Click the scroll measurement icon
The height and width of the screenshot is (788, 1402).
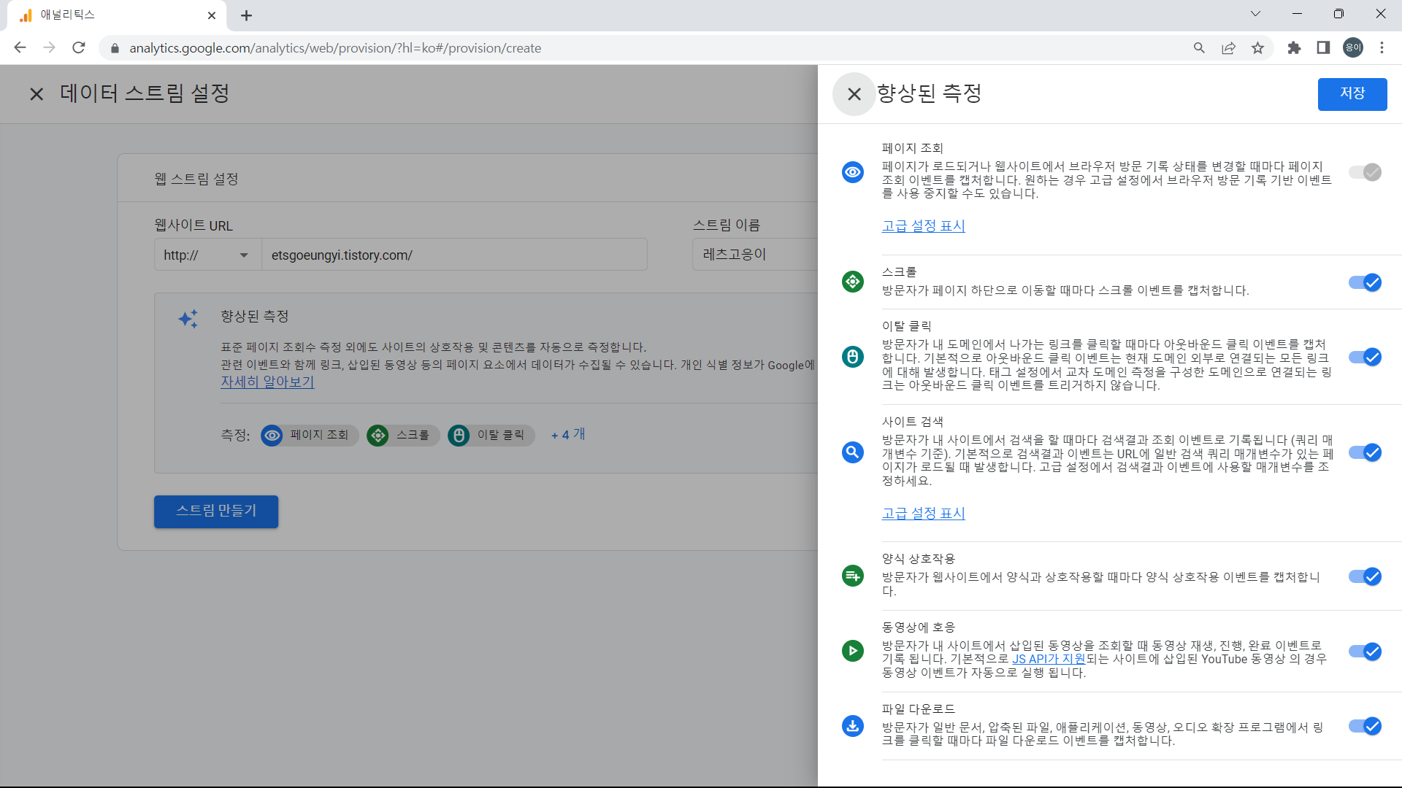pos(853,282)
